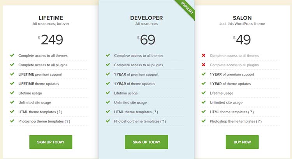Screen dimensions: 292x159
Task: Click the $49 price
Action: [242, 40]
